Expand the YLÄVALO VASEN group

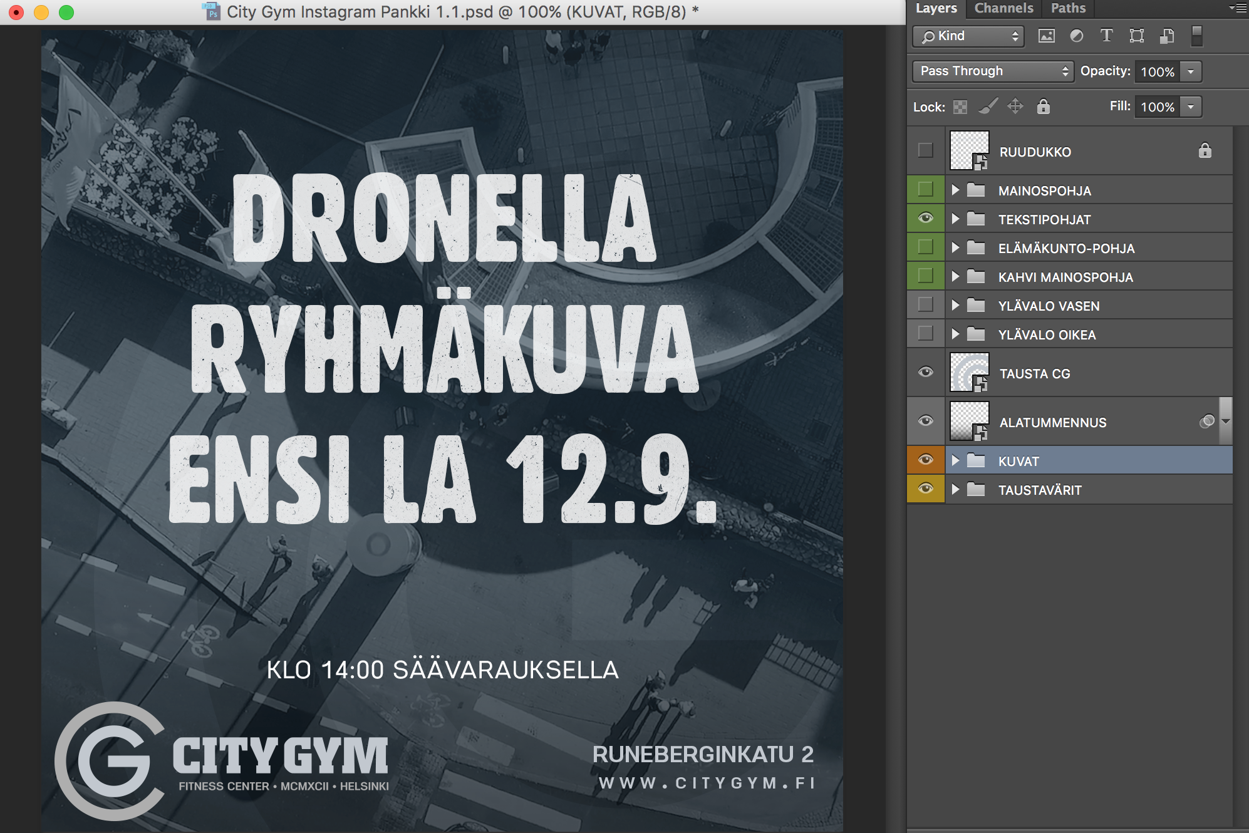coord(955,305)
